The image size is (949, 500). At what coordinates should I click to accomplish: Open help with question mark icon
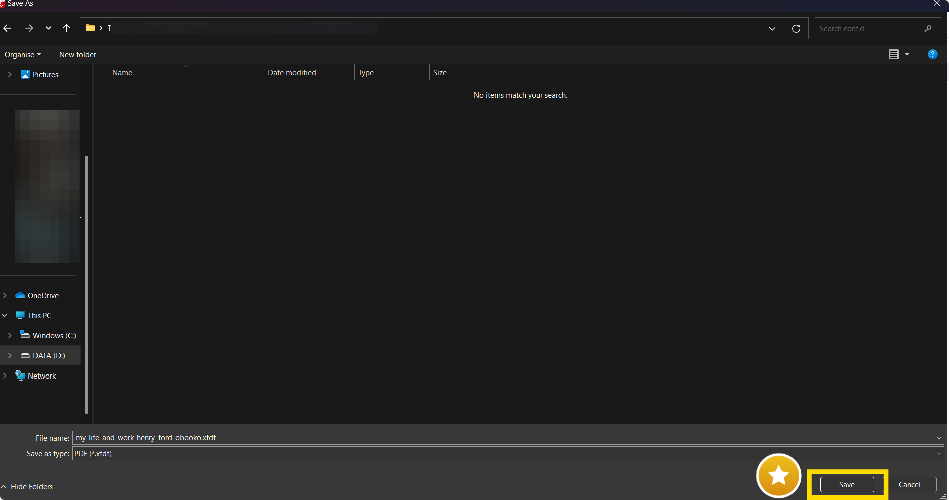[933, 54]
